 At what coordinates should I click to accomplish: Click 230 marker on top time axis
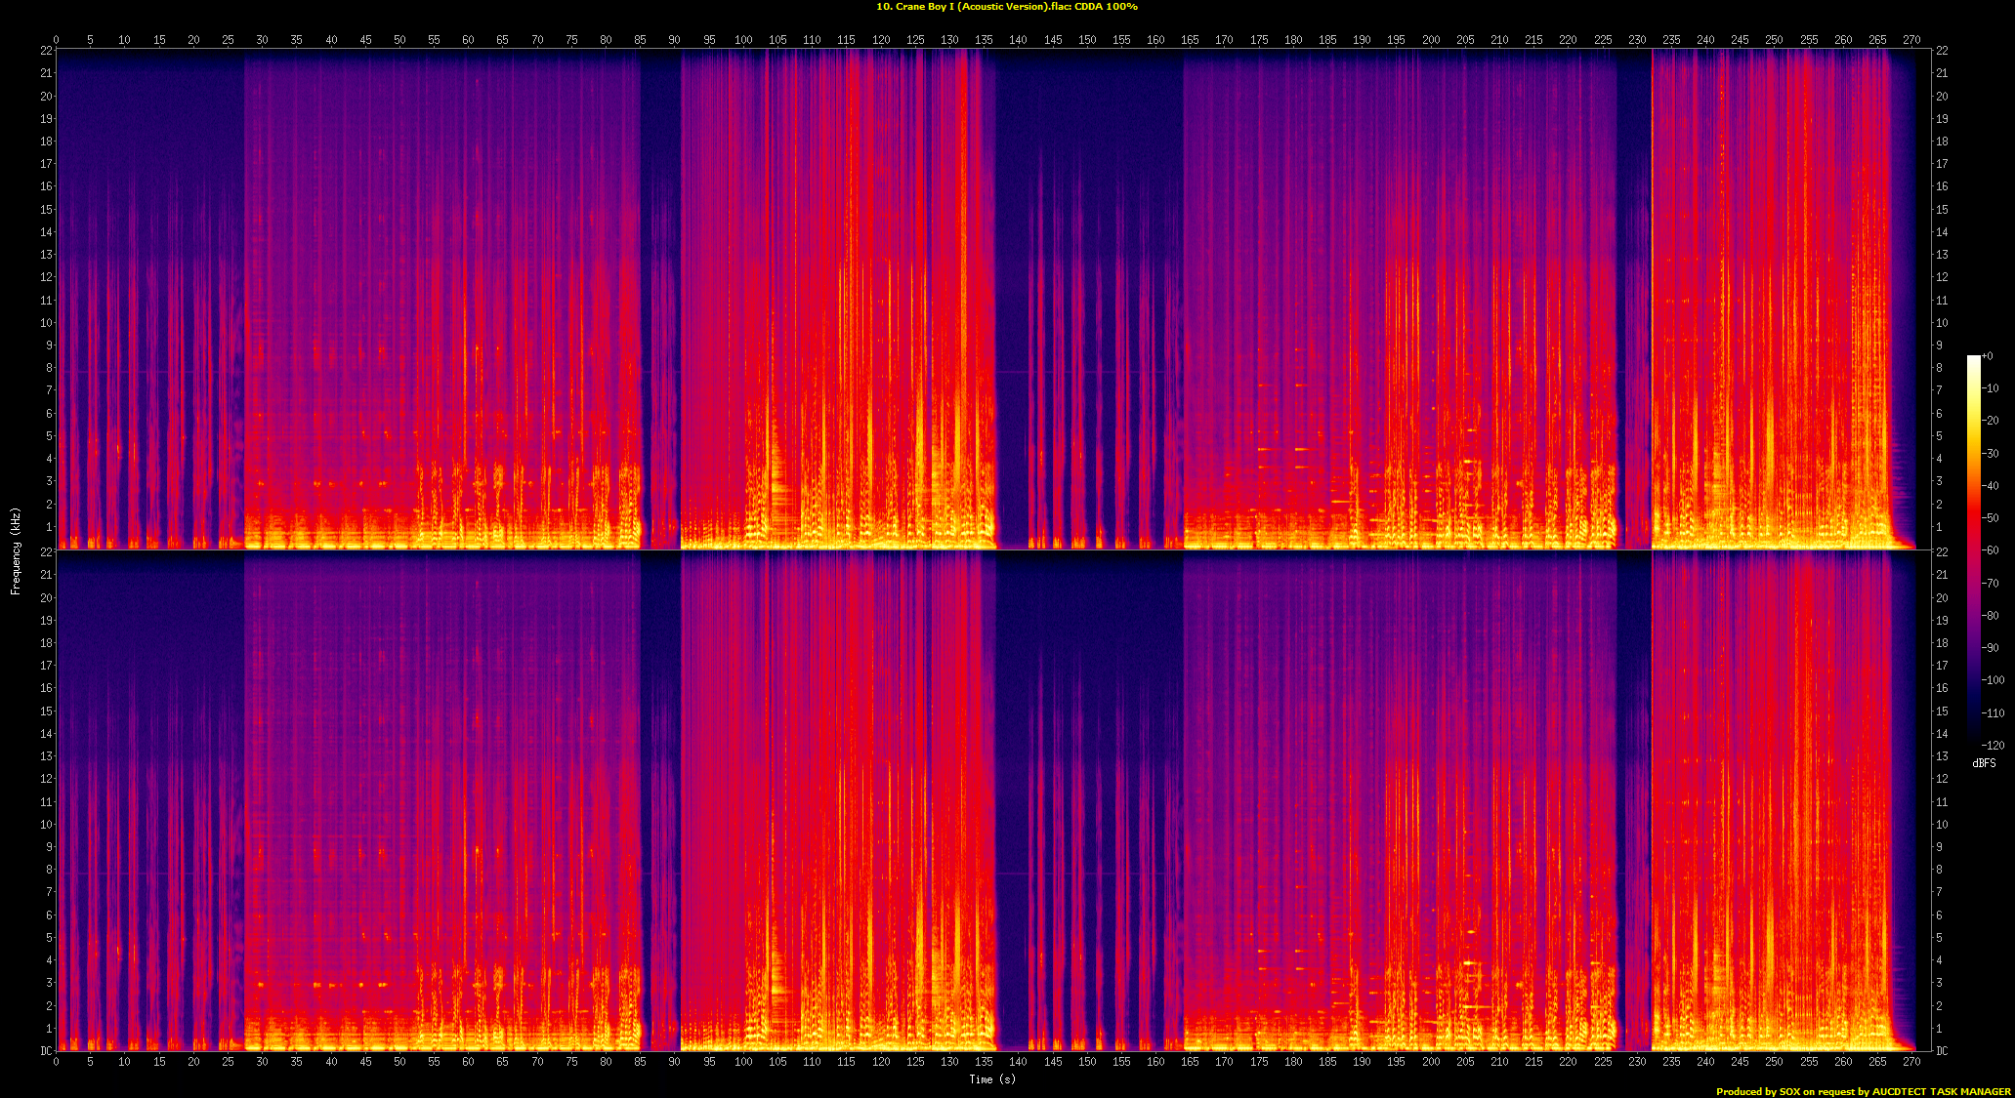(1637, 40)
